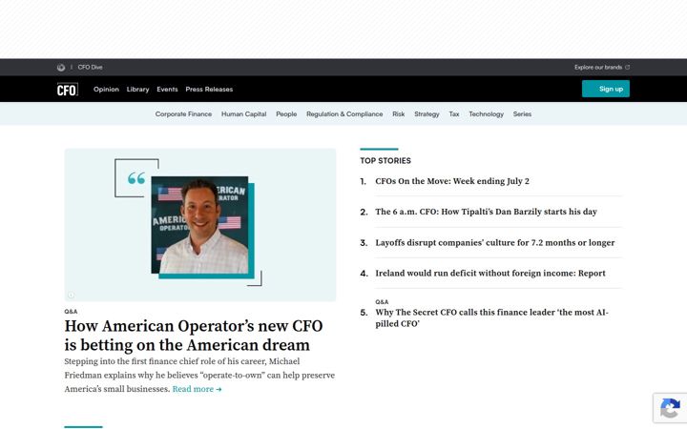The width and height of the screenshot is (687, 429).
Task: Open Press Releases in the navigation
Action: [209, 90]
